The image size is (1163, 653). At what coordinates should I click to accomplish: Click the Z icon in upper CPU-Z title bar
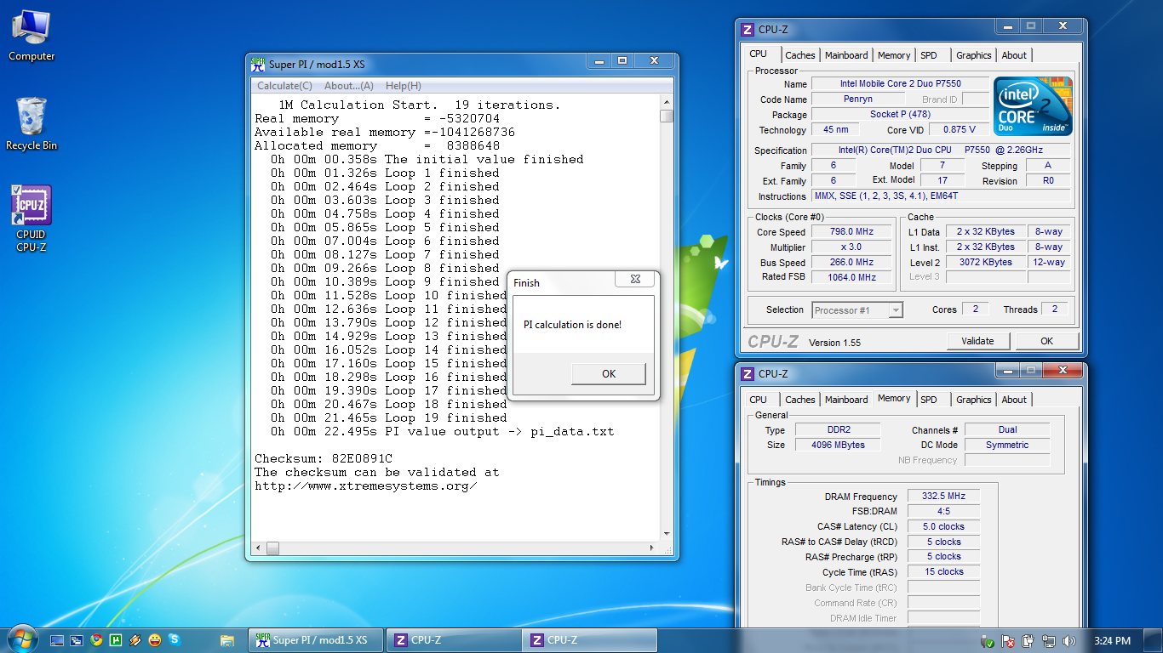pos(748,30)
